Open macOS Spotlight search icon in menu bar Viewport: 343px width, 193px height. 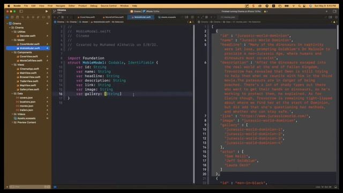pyautogui.click(x=299, y=6)
